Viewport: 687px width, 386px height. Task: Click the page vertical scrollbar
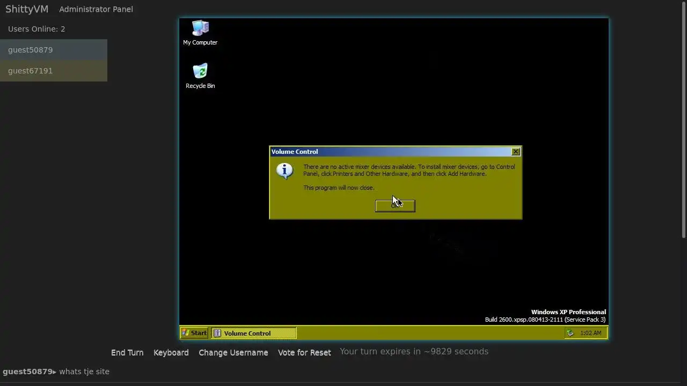tap(684, 119)
